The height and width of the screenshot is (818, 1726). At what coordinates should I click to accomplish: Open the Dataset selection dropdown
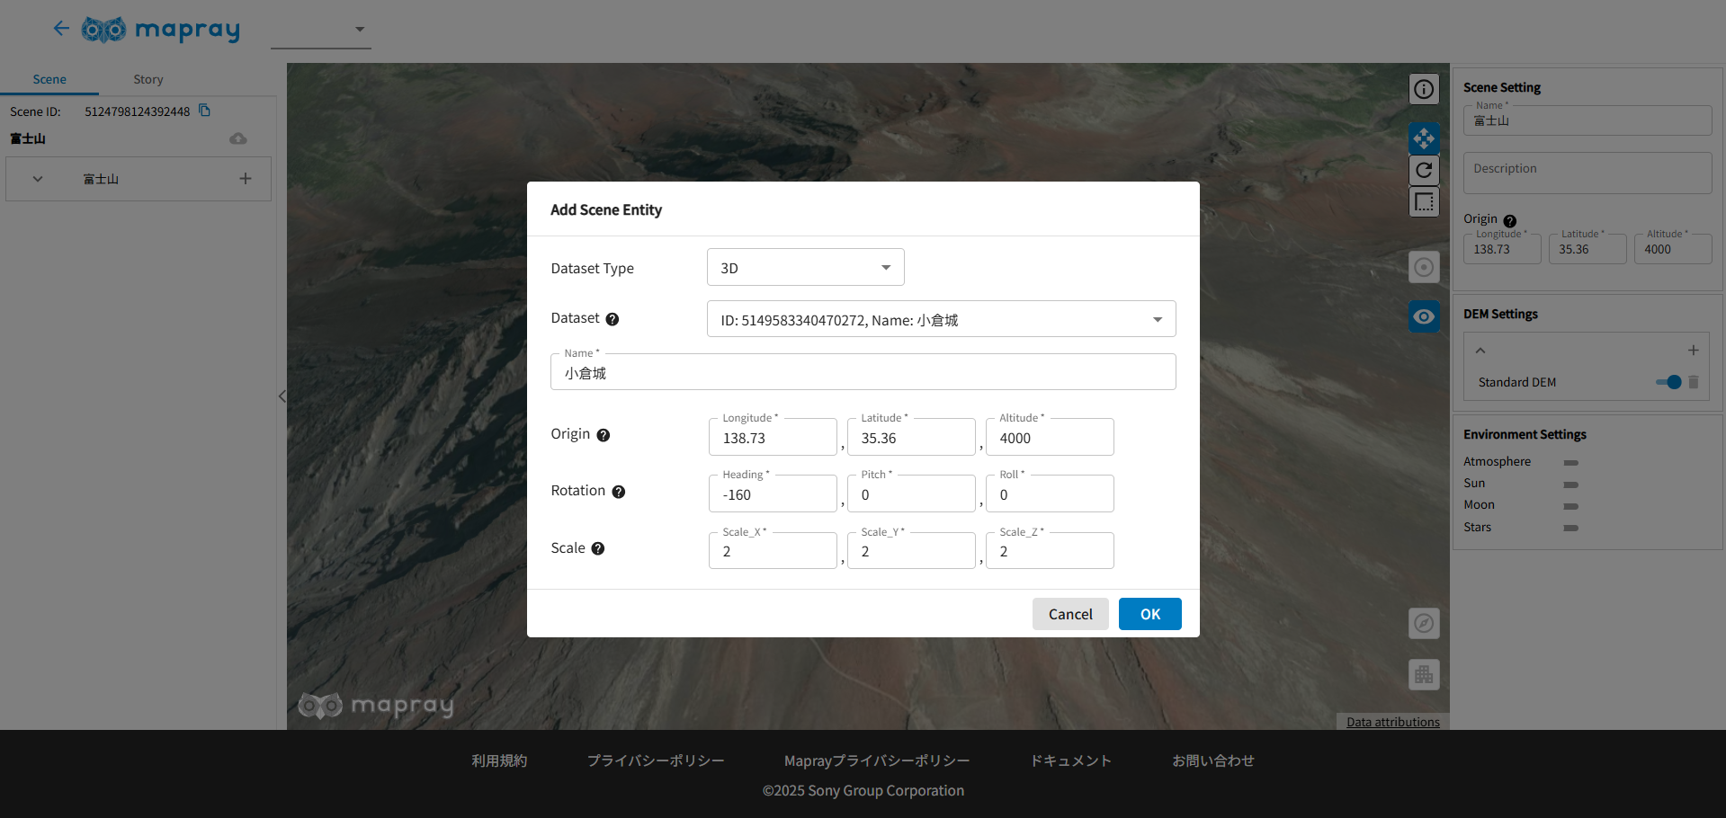[x=941, y=320]
